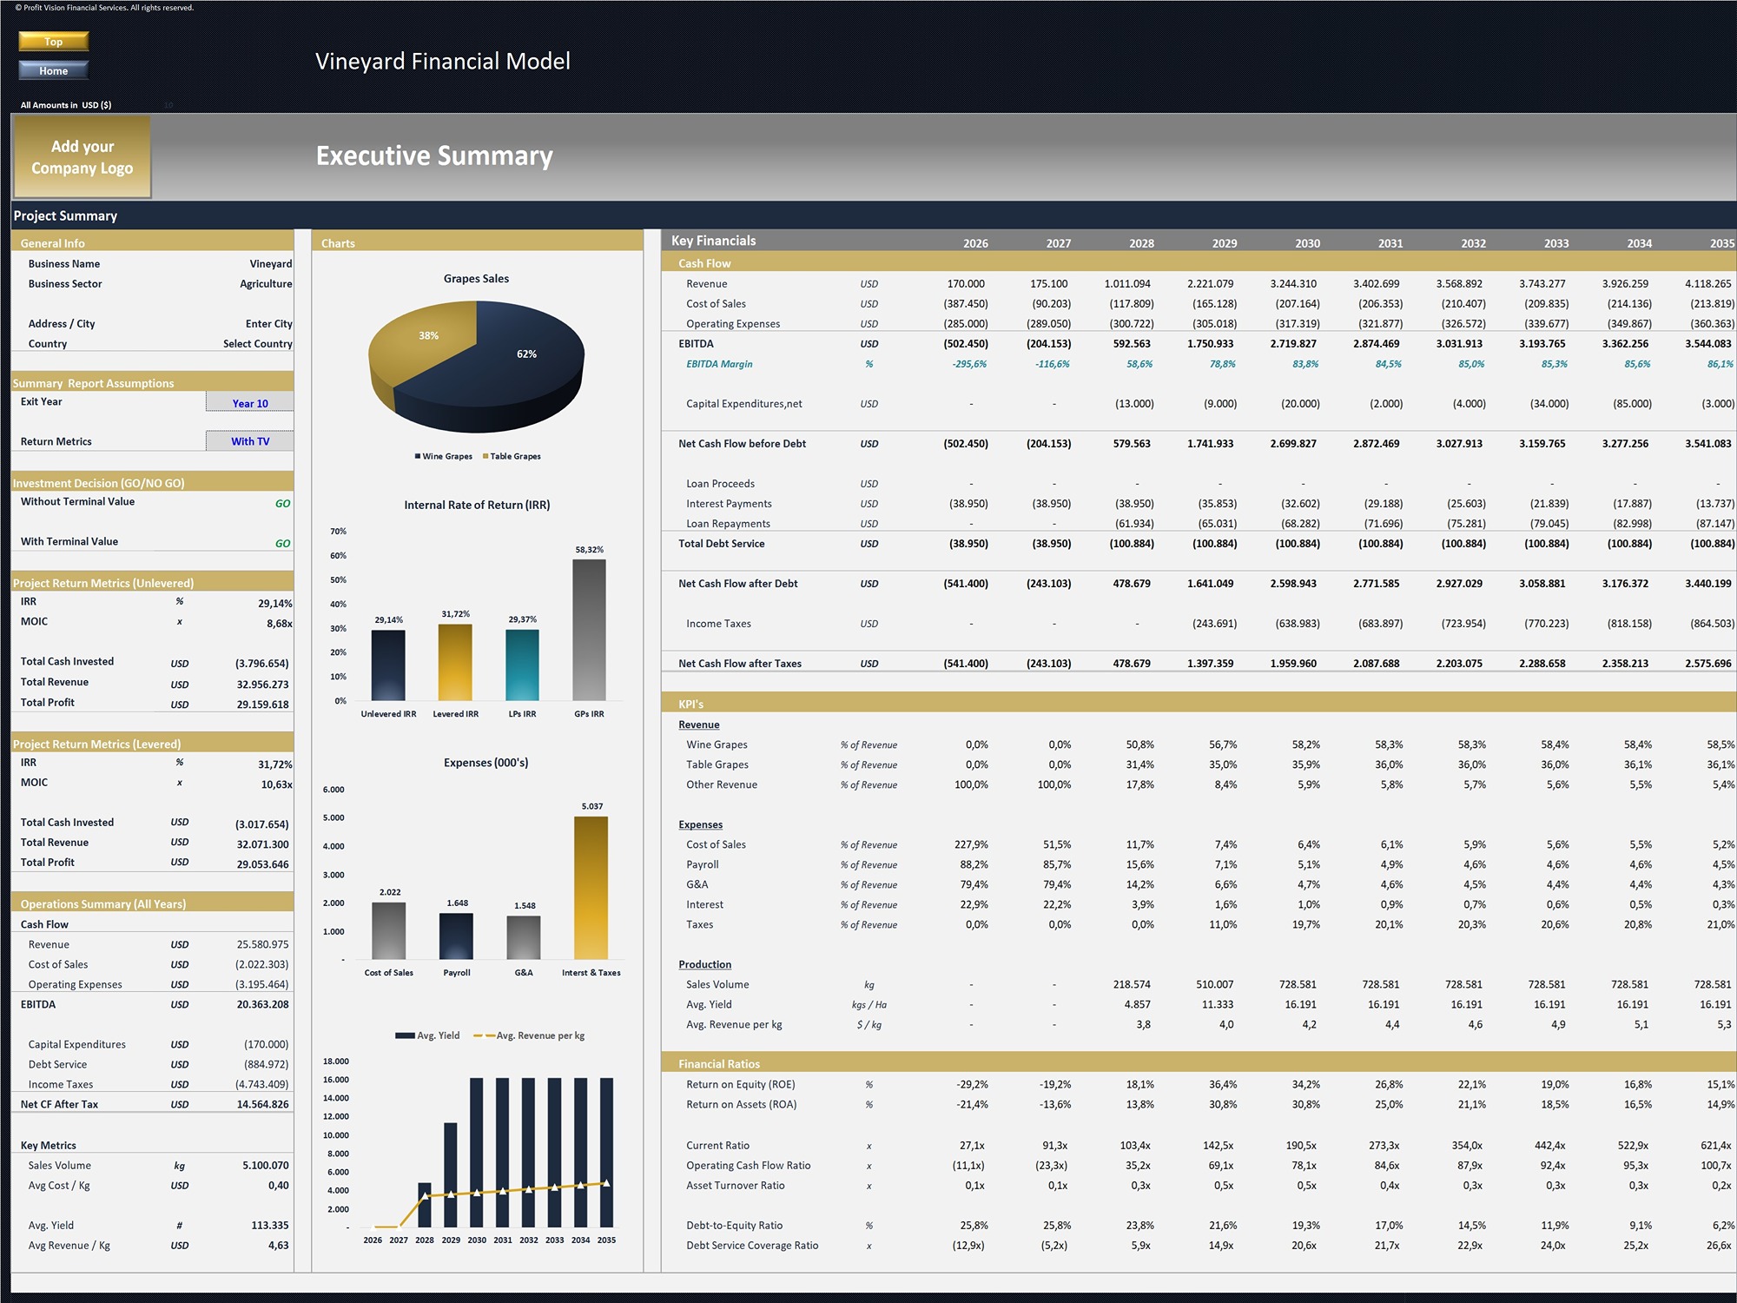Screen dimensions: 1737x1303
Task: Click the Production underlined KPI heading
Action: [x=704, y=964]
